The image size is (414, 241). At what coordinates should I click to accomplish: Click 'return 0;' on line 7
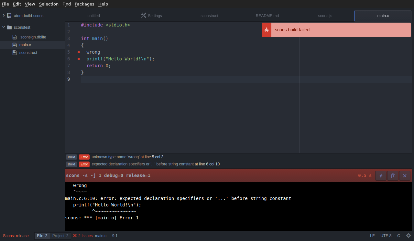point(99,66)
